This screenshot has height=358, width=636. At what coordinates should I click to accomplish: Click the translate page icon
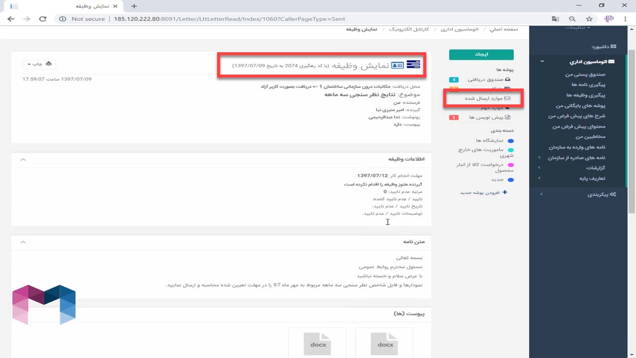[x=556, y=19]
